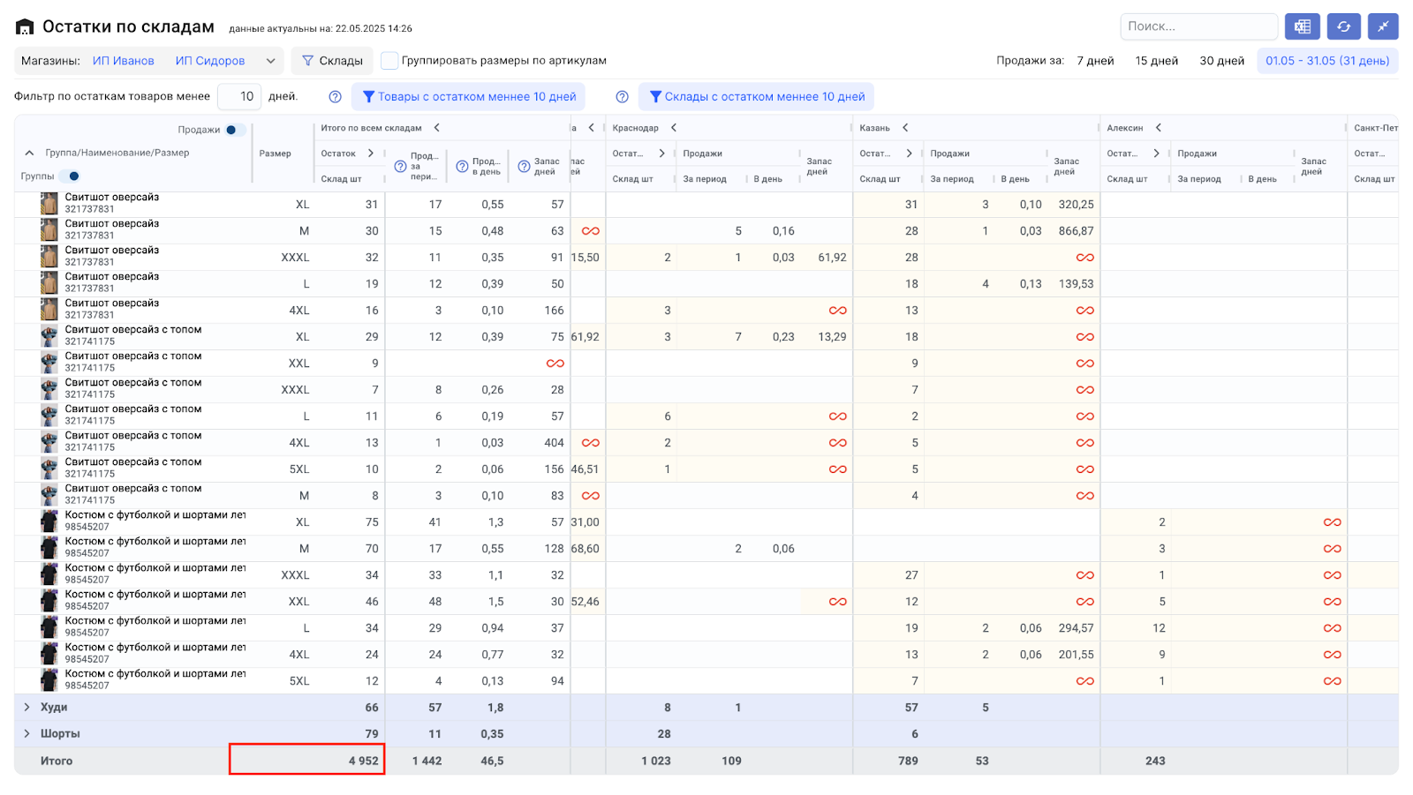Image resolution: width=1413 pixels, height=795 pixels.
Task: Toggle the 'Группы' switch
Action: click(70, 176)
